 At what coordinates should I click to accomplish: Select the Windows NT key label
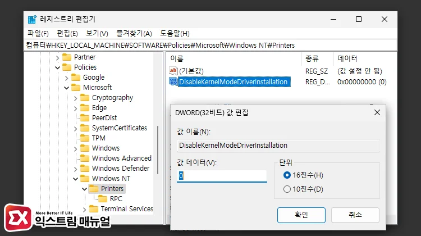[x=111, y=179]
